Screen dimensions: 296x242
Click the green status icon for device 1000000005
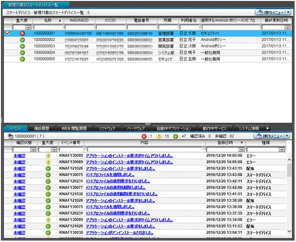click(x=22, y=59)
